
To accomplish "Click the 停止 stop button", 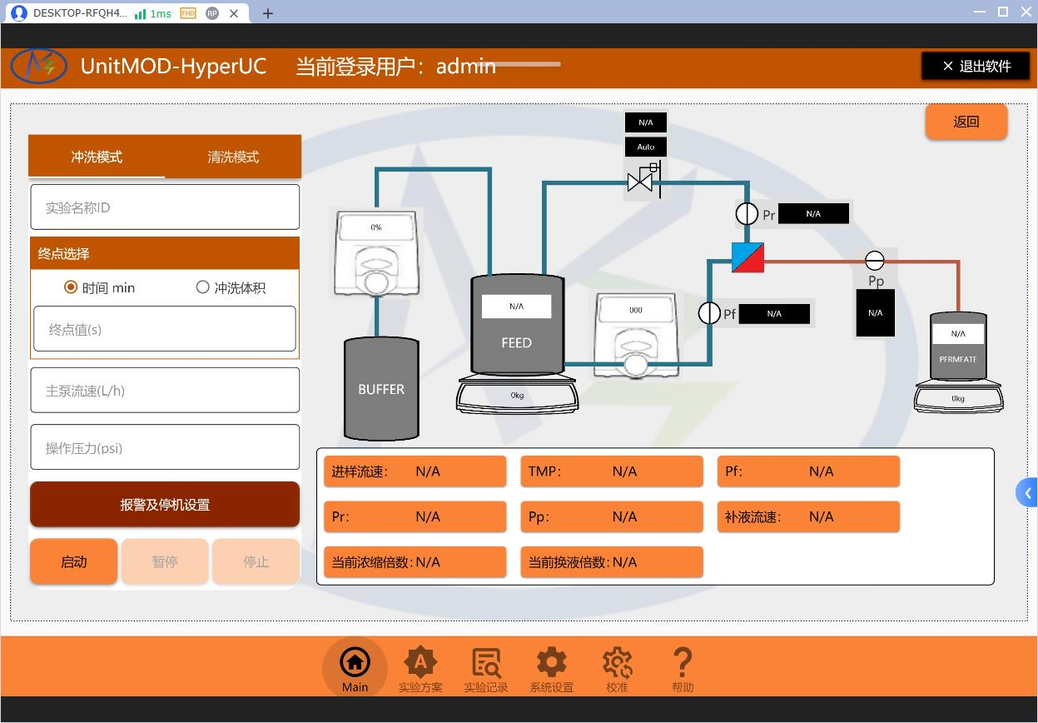I will (256, 561).
